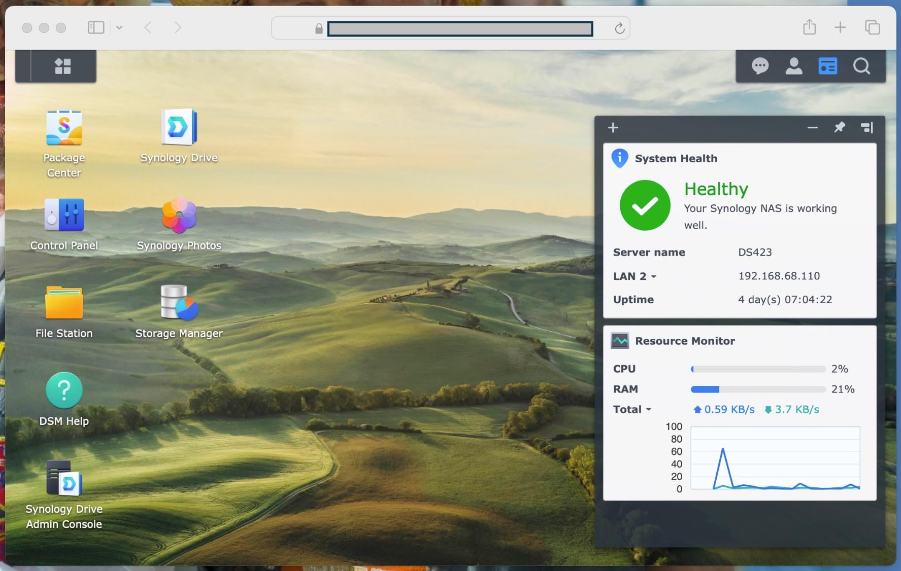Pin the widgets panel open
This screenshot has height=571, width=901.
(x=840, y=127)
